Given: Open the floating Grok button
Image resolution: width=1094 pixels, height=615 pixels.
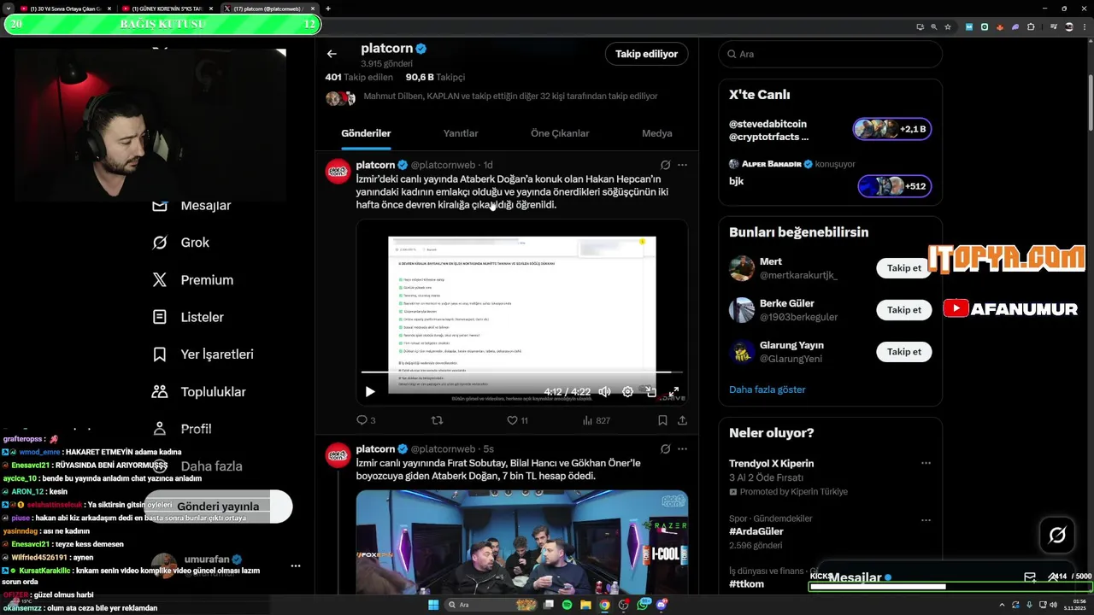Looking at the screenshot, I should (x=1057, y=536).
